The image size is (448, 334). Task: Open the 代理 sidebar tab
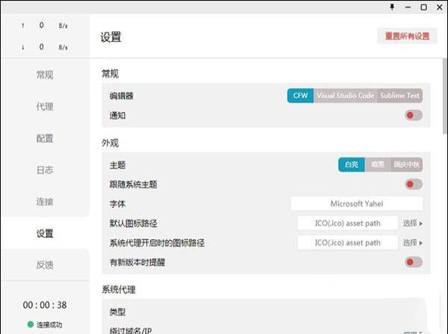[x=45, y=107]
